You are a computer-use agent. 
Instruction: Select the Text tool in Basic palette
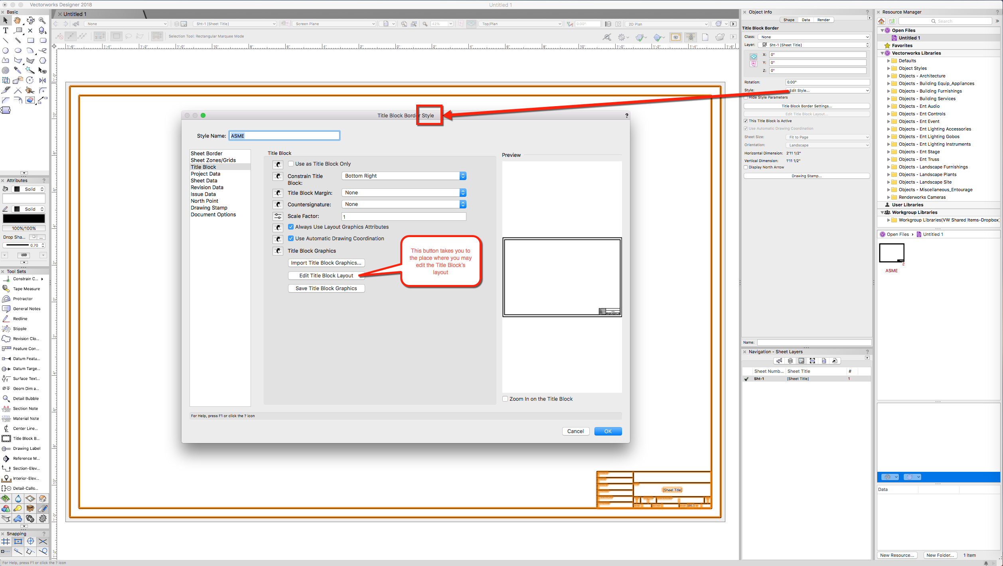(6, 30)
